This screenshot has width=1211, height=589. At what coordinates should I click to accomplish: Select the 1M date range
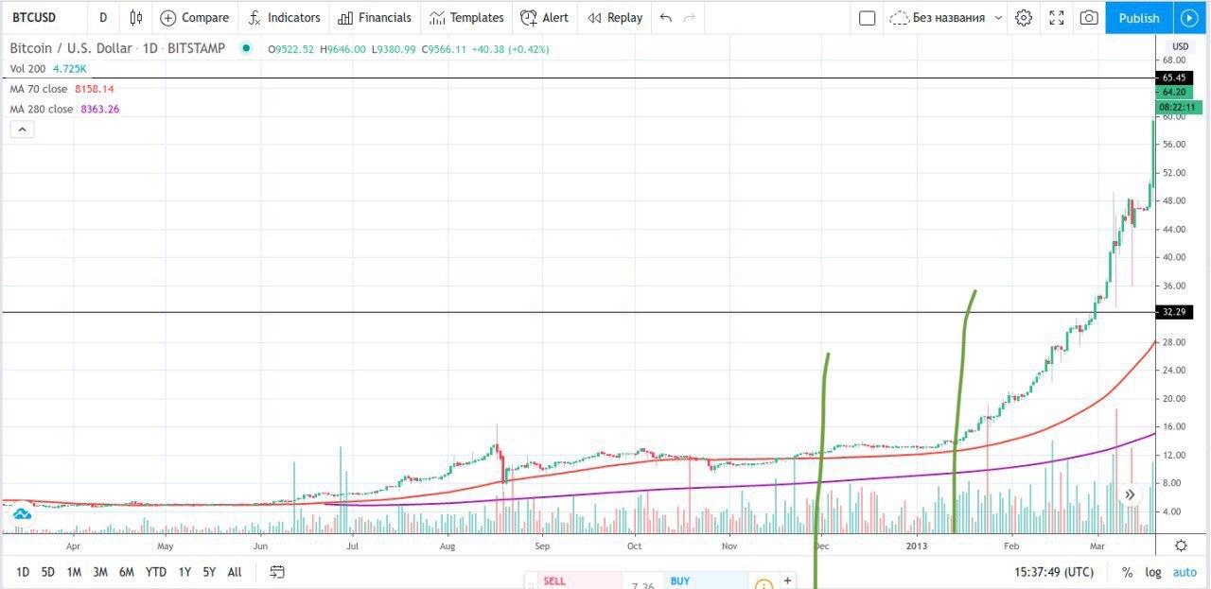tap(74, 572)
